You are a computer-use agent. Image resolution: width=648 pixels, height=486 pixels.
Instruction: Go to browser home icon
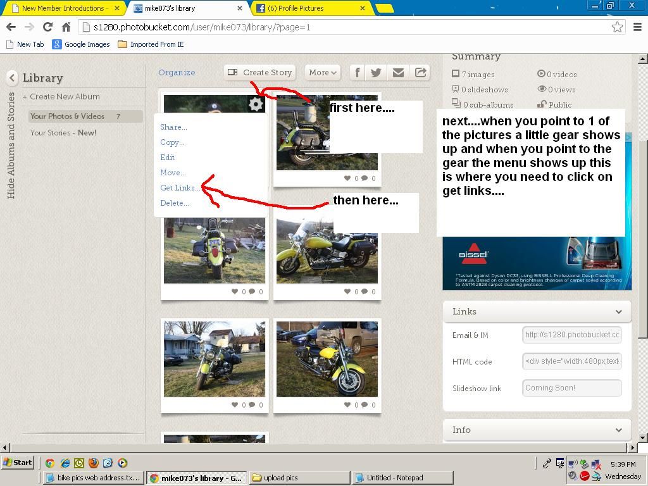66,27
